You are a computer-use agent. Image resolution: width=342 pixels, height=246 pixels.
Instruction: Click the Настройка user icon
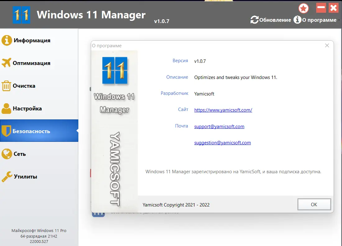click(6, 109)
